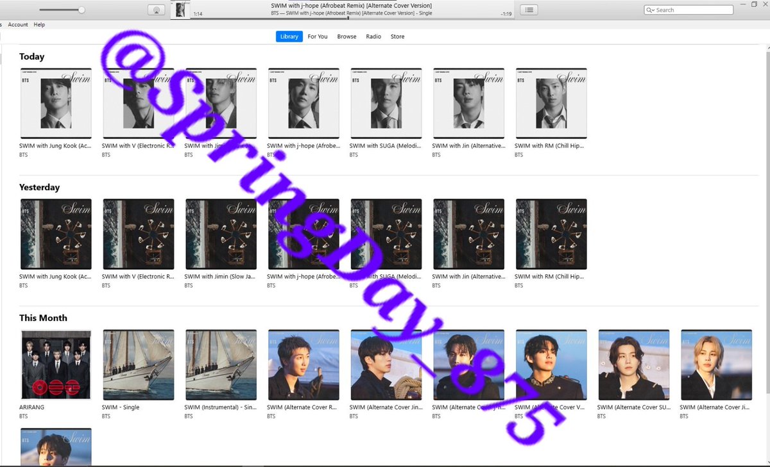
Task: Open the Up Next list
Action: point(529,10)
